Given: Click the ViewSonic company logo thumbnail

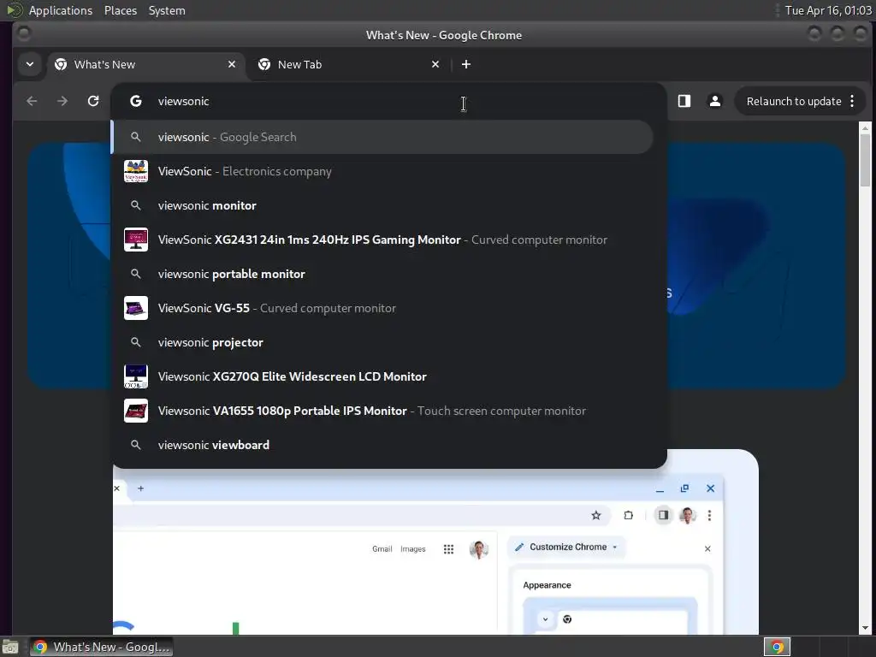Looking at the screenshot, I should [x=136, y=171].
